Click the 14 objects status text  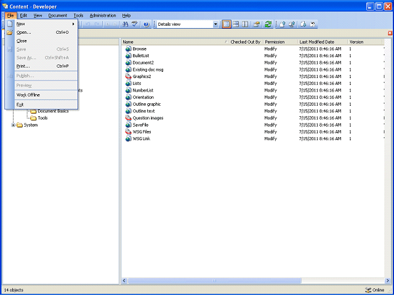pyautogui.click(x=14, y=290)
